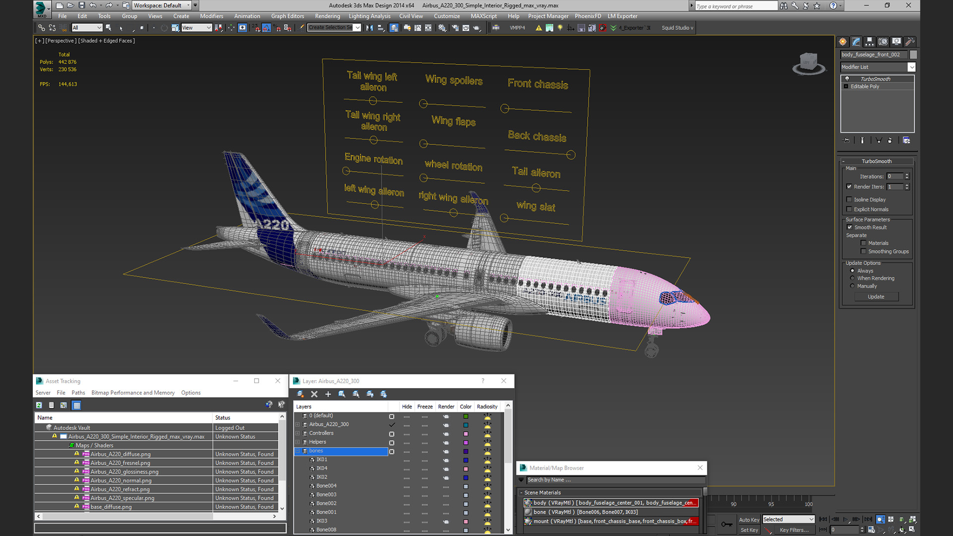The width and height of the screenshot is (953, 536).
Task: Click Create New Layer icon in Layer dialog
Action: click(x=300, y=394)
